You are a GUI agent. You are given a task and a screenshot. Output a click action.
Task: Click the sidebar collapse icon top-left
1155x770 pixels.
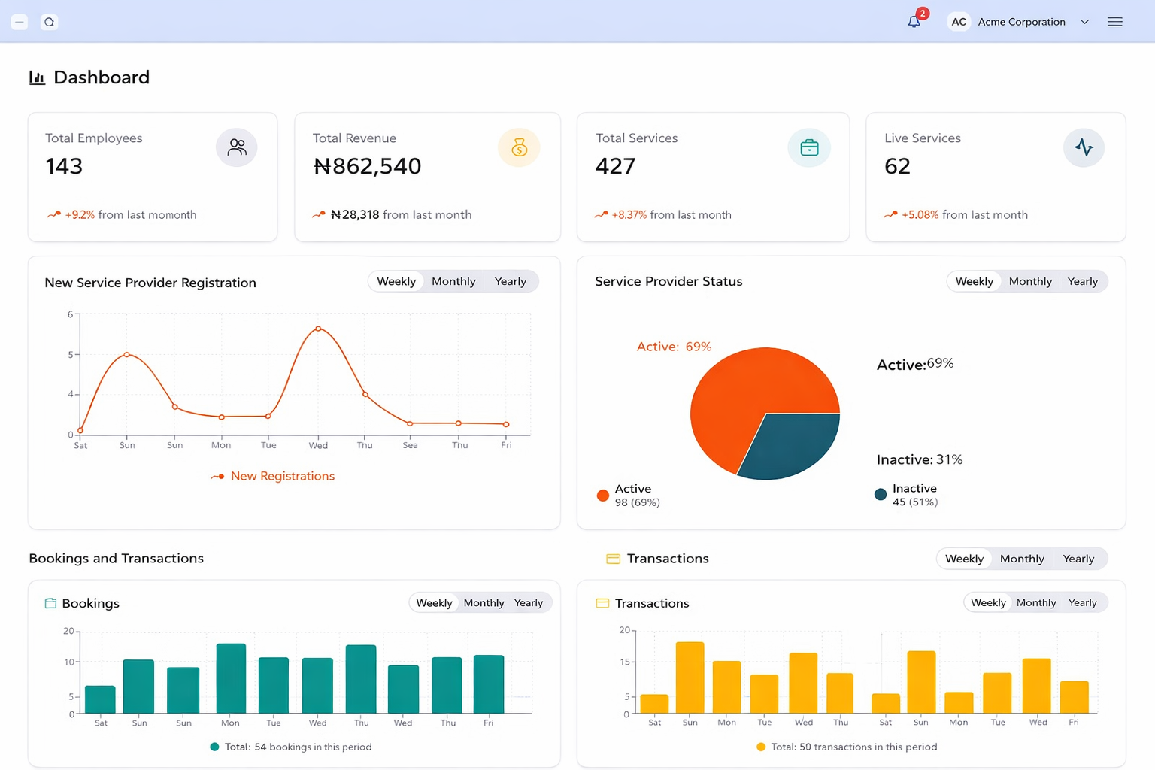[20, 22]
